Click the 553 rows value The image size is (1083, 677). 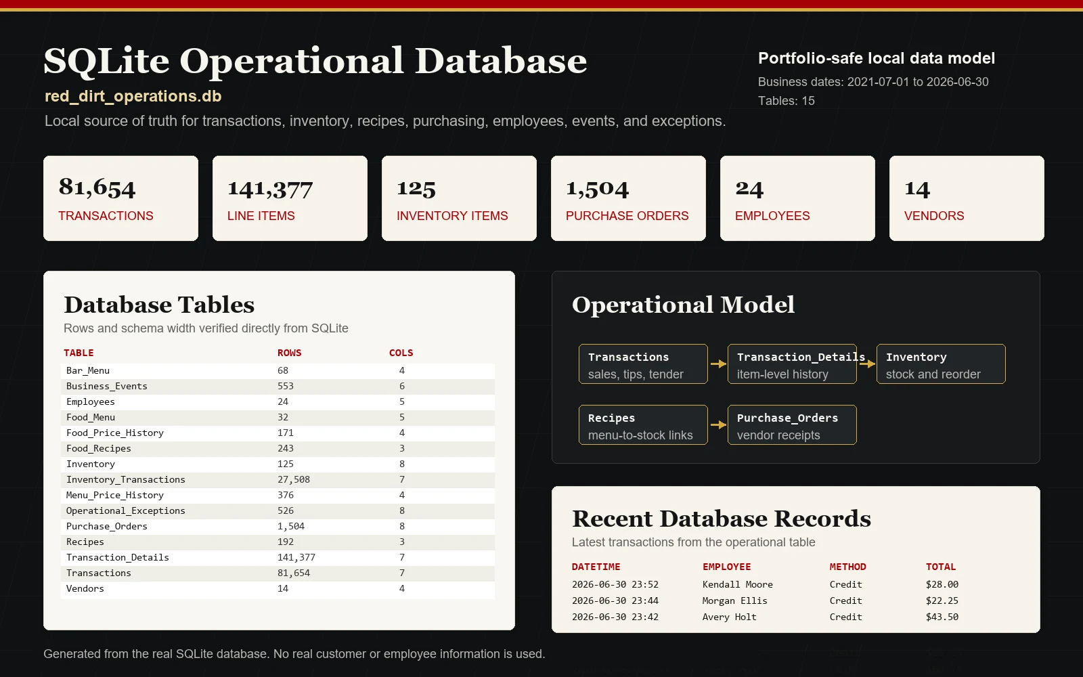coord(286,386)
